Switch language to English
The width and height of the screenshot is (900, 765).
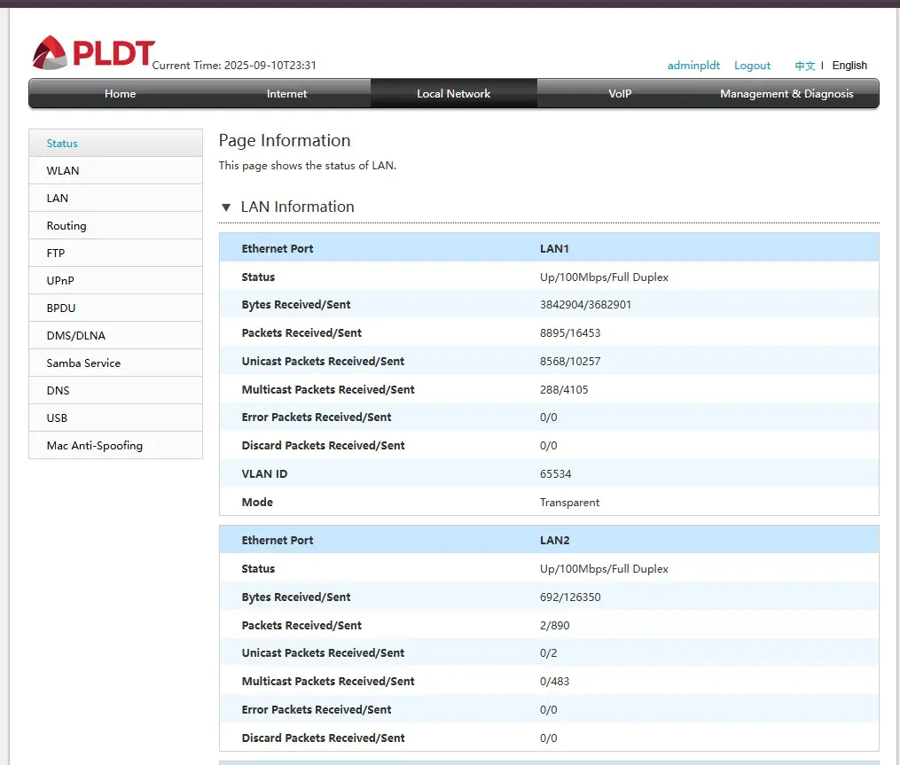click(x=849, y=66)
